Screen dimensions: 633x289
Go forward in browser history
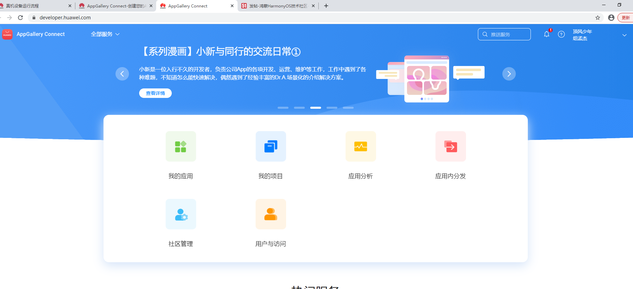pyautogui.click(x=10, y=18)
